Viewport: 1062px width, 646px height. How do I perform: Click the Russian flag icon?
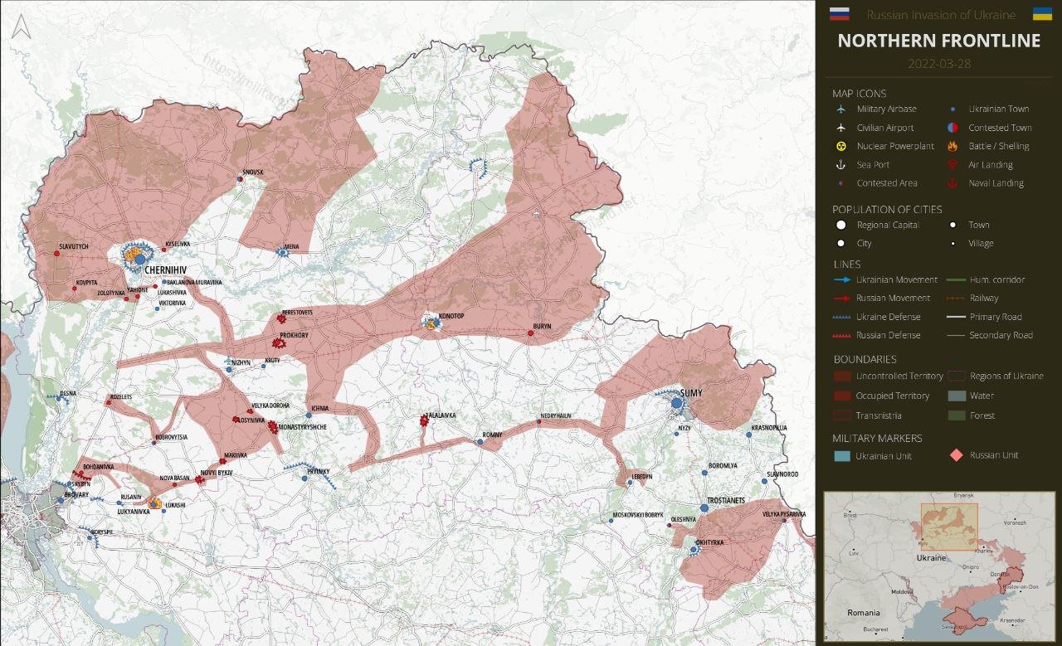tap(840, 14)
